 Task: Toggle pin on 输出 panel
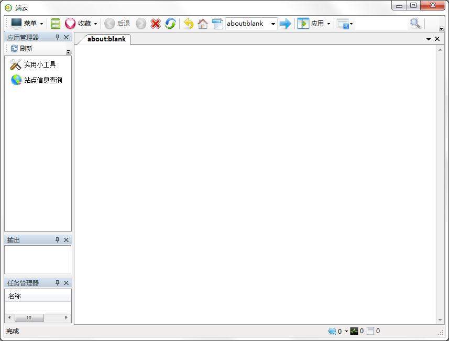58,240
